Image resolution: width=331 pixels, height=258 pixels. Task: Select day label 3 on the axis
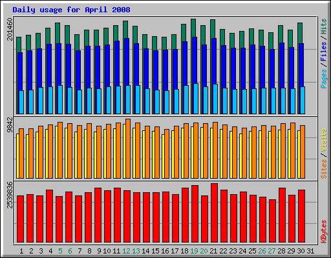pos(41,251)
